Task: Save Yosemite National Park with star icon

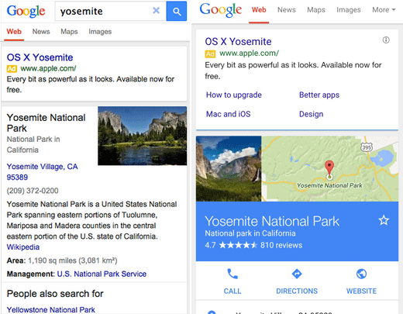Action: click(384, 220)
